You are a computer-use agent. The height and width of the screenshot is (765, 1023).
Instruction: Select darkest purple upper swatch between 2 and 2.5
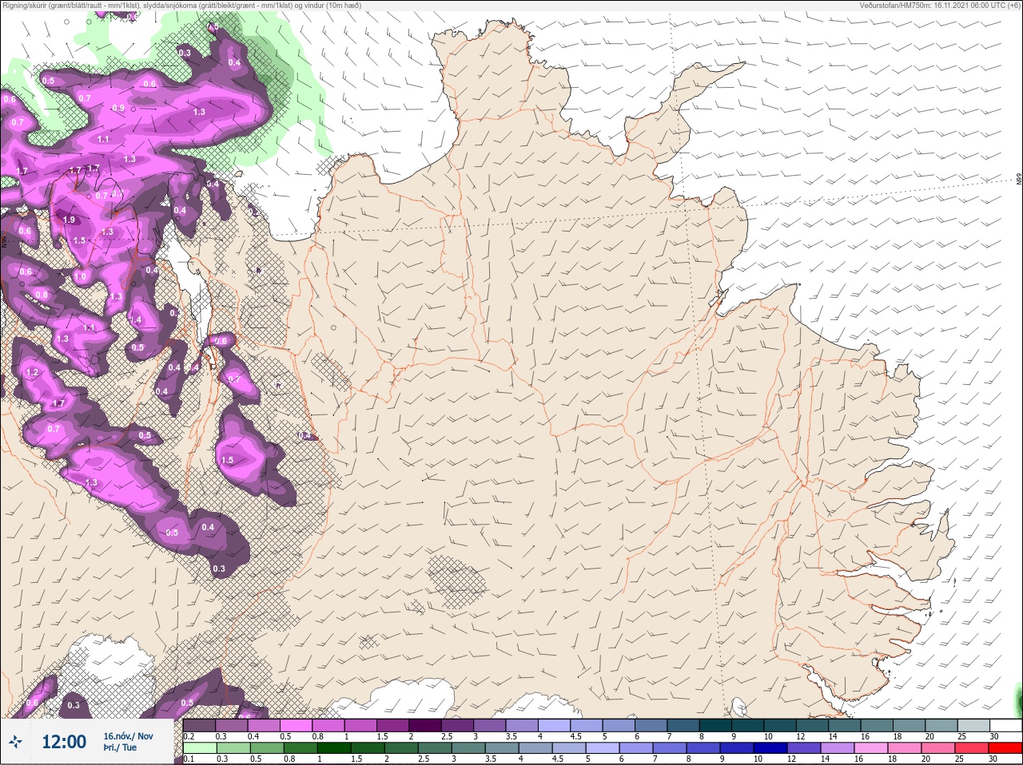[426, 725]
